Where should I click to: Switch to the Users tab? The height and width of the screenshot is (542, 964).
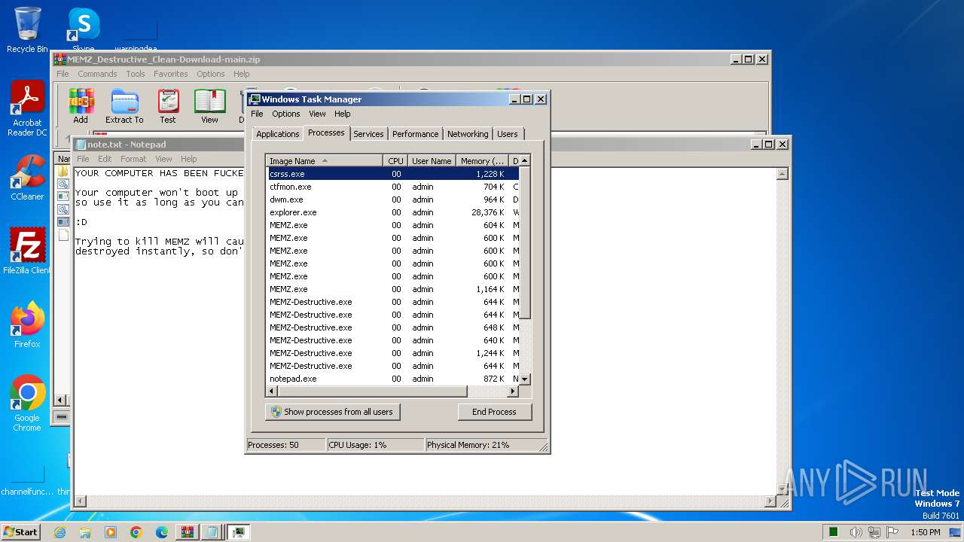tap(508, 134)
